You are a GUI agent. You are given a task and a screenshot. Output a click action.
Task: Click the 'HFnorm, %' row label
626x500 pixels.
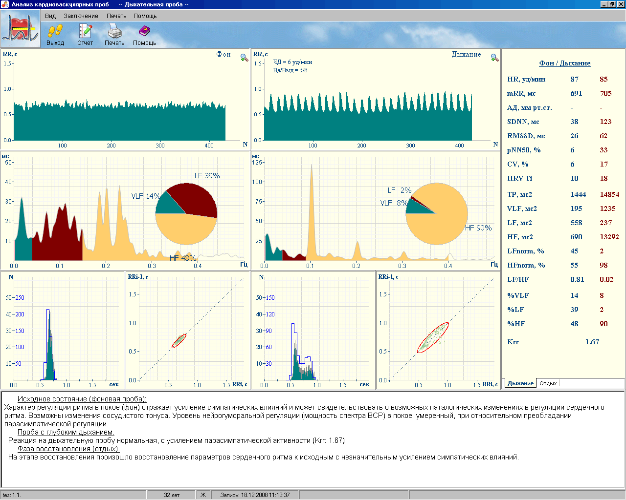[x=526, y=265]
